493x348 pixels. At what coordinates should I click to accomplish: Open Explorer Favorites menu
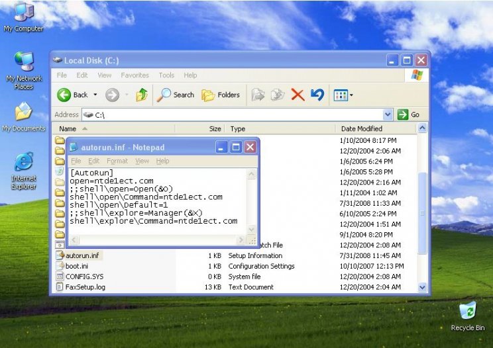pos(135,75)
